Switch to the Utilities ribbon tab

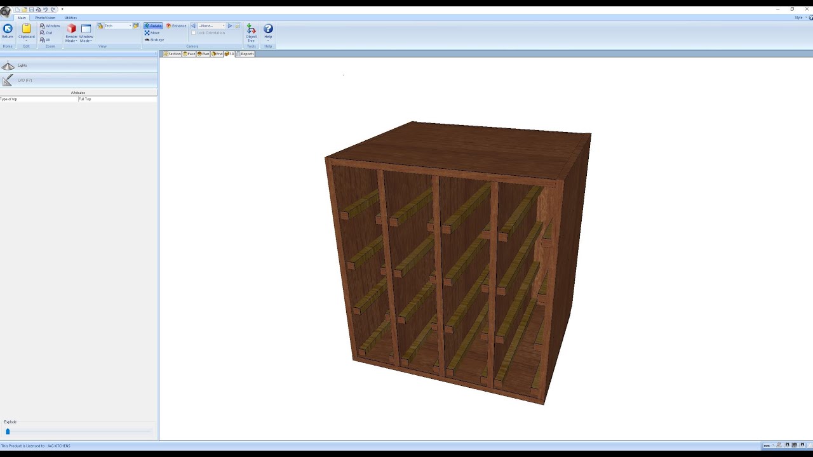71,18
